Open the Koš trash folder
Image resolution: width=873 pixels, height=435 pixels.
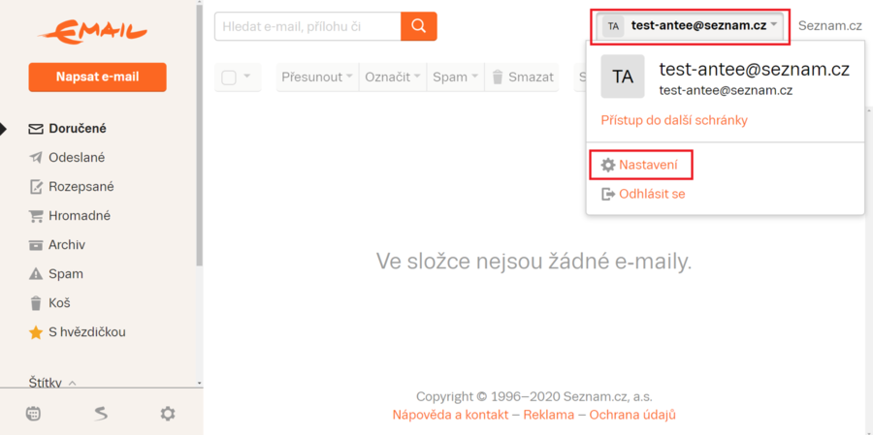(59, 303)
